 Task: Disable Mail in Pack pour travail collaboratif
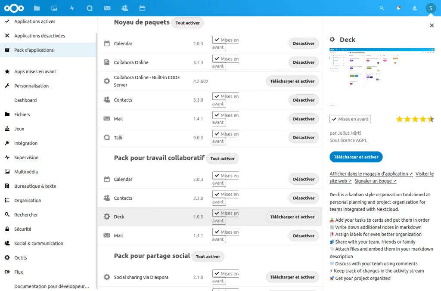click(304, 235)
